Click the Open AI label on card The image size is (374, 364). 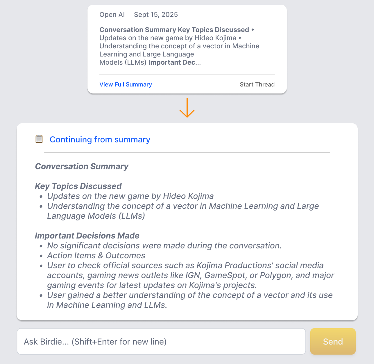pos(112,15)
